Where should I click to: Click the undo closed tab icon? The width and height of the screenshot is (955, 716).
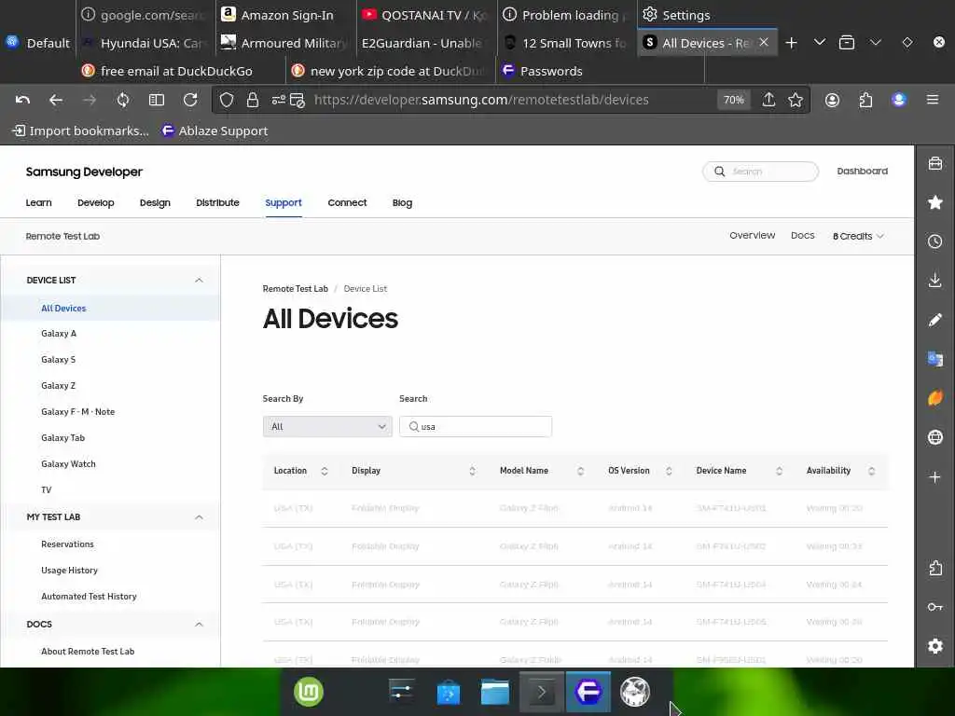[22, 100]
